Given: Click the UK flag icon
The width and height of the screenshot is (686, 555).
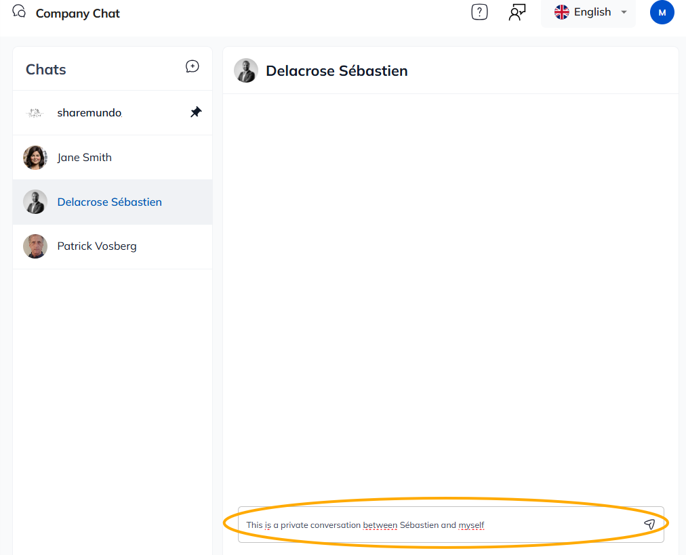Looking at the screenshot, I should tap(562, 12).
